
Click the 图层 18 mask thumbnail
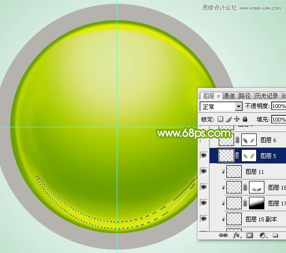(257, 187)
